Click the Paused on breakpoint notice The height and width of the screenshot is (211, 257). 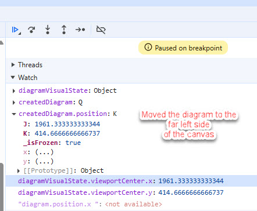pos(183,48)
